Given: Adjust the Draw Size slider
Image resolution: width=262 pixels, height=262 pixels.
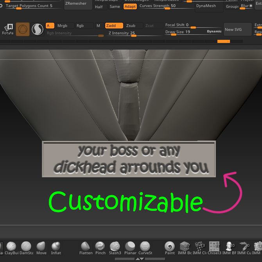Looking at the screenshot, I should (x=193, y=32).
